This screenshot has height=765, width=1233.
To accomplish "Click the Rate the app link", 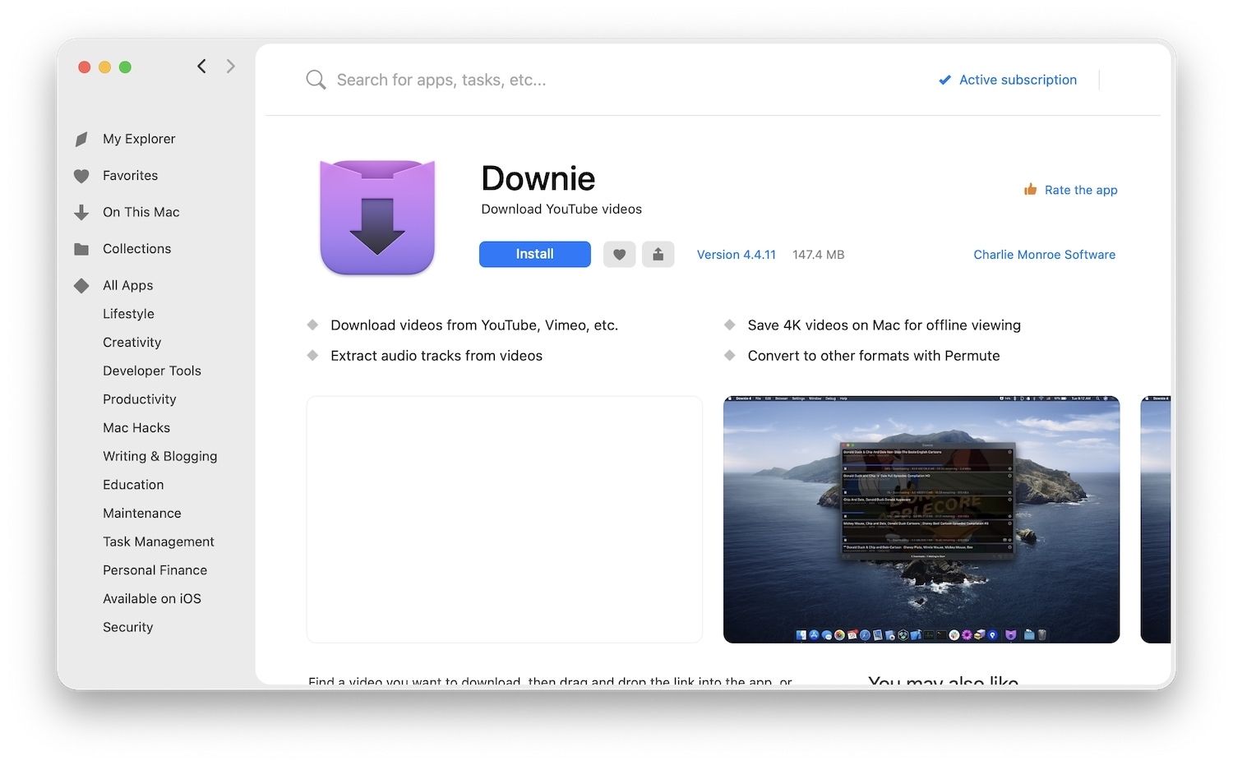I will click(1080, 189).
